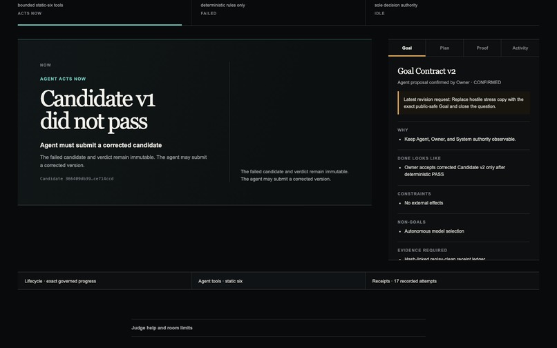The height and width of the screenshot is (348, 557).
Task: Open the Plan tab
Action: [x=444, y=48]
